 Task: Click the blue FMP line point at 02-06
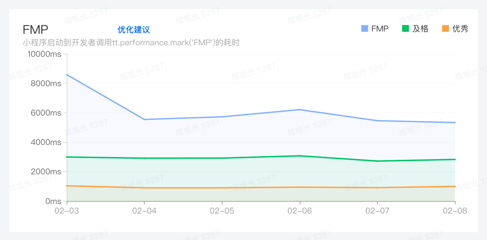click(300, 110)
